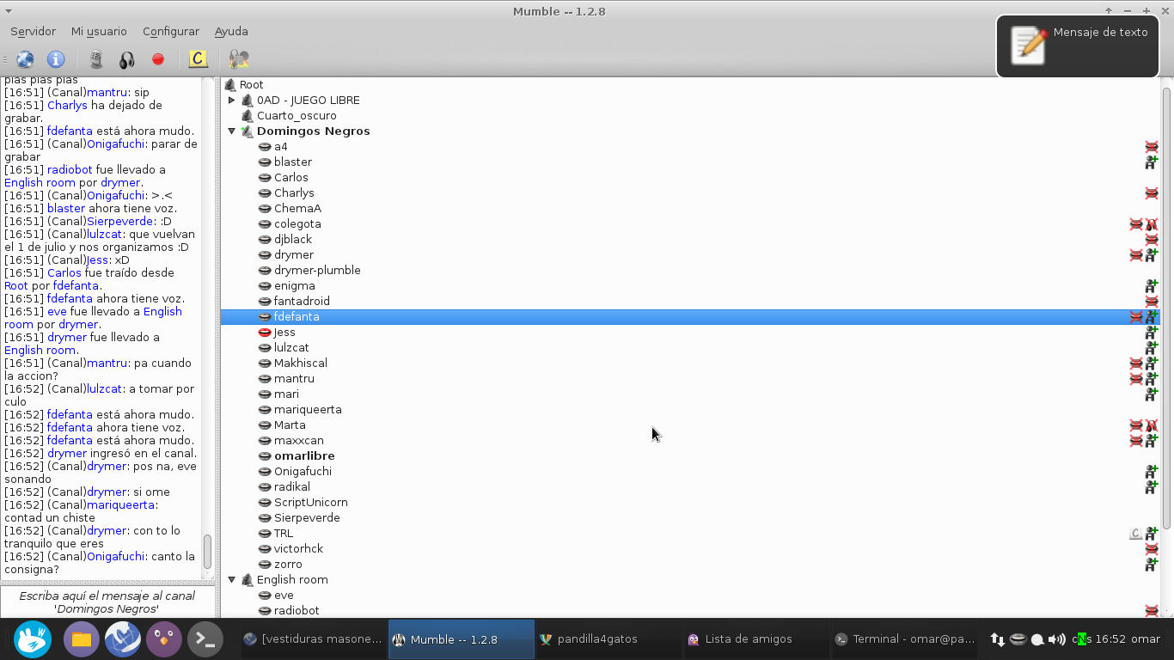Click the blaster link in chat log
1174x660 pixels.
tap(66, 208)
